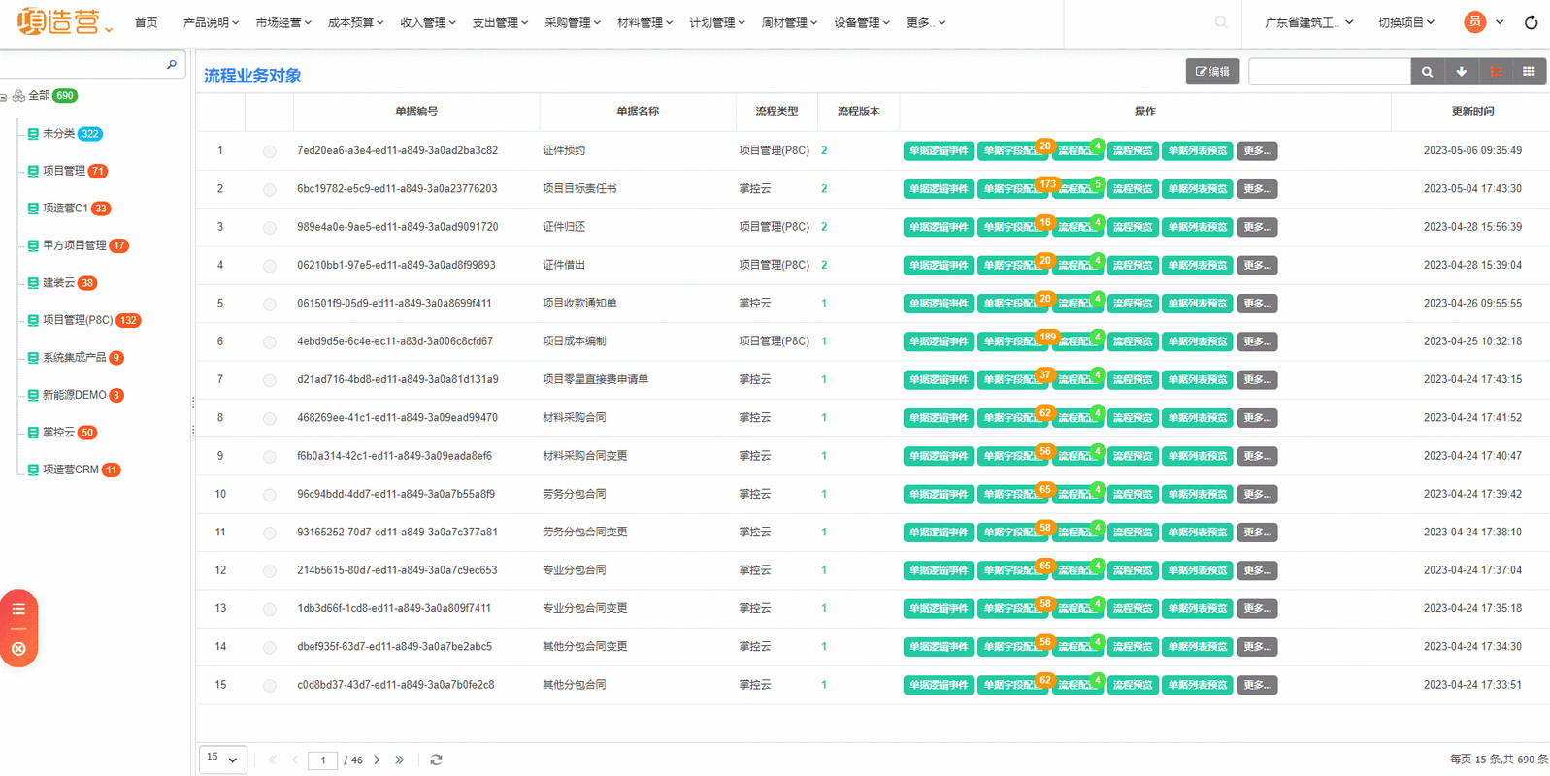The image size is (1550, 776).
Task: Click the 掌控云 category icon in the tree
Action: (x=33, y=433)
